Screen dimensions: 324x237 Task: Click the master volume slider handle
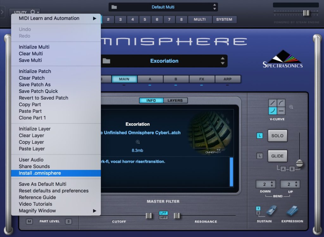point(306,13)
